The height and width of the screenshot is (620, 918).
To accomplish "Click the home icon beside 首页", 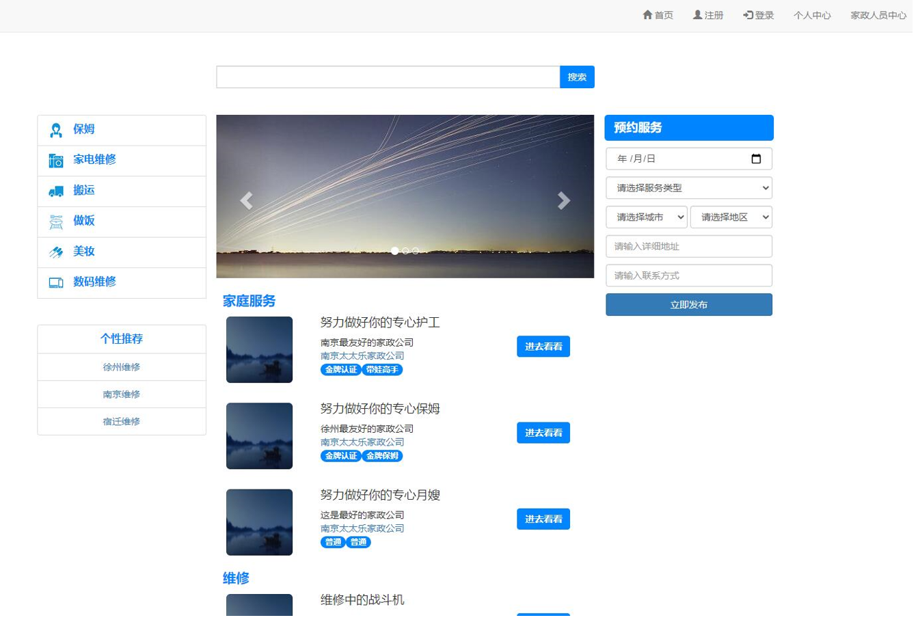I will pyautogui.click(x=651, y=15).
